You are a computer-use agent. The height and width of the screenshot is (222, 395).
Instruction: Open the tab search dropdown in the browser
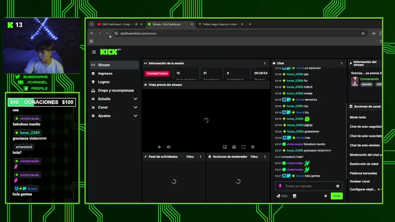click(x=91, y=24)
